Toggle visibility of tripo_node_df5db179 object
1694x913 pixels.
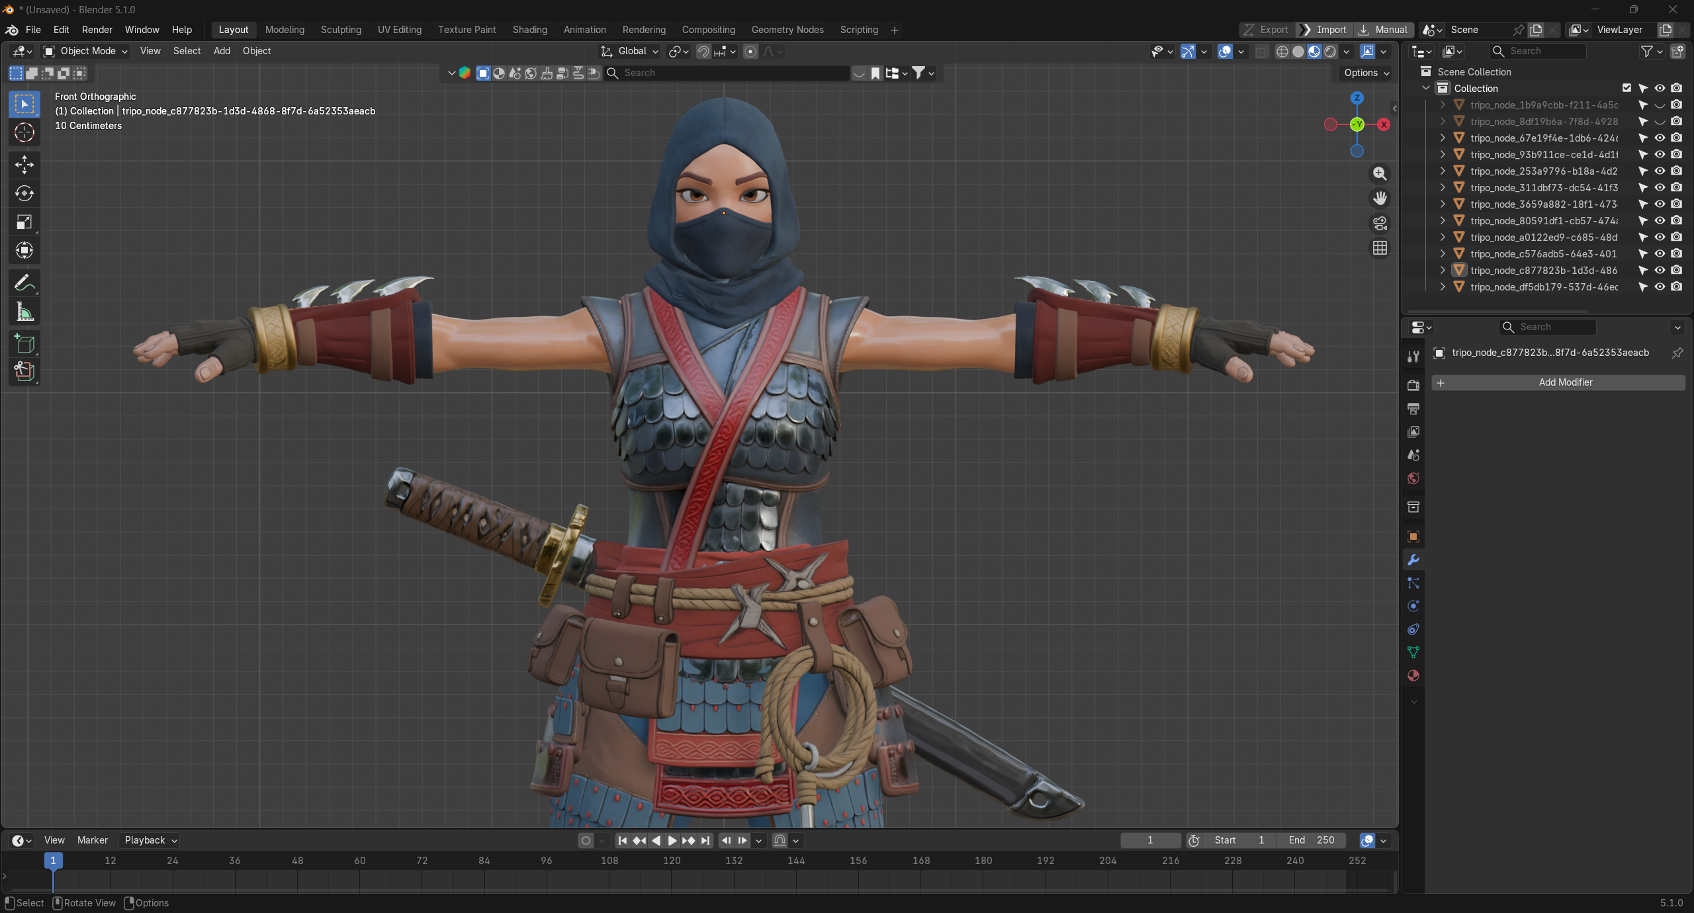(1660, 286)
